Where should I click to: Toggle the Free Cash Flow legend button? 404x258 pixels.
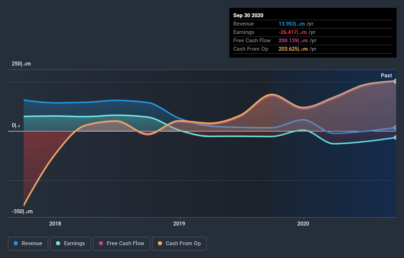click(x=122, y=244)
